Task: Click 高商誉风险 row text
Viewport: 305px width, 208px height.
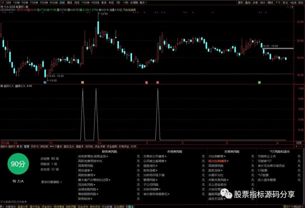Action: (86, 166)
